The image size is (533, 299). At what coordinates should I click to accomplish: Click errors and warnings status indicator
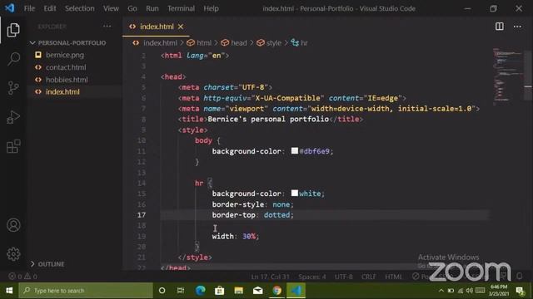coord(22,277)
